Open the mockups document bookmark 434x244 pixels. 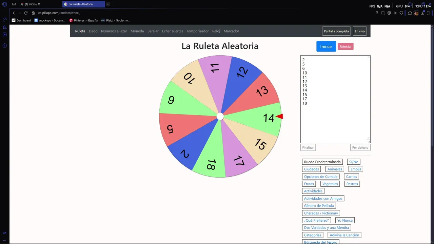(x=50, y=20)
